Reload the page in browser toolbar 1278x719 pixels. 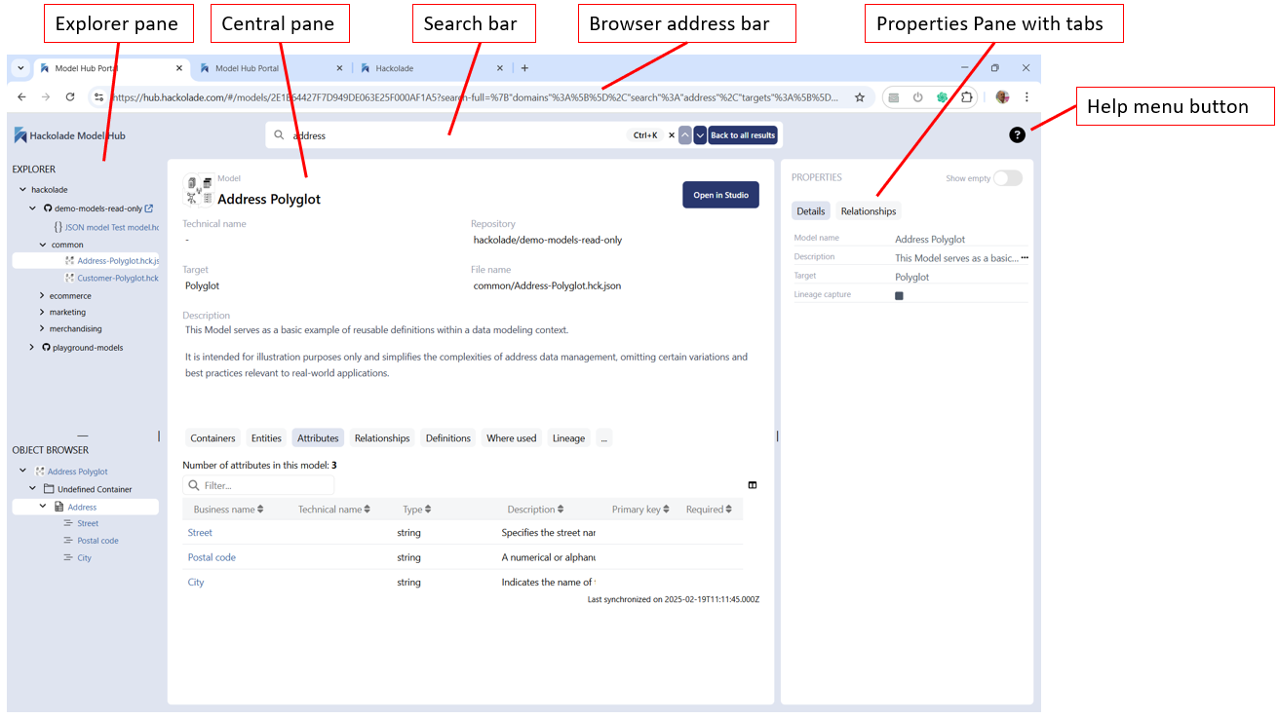pos(70,97)
